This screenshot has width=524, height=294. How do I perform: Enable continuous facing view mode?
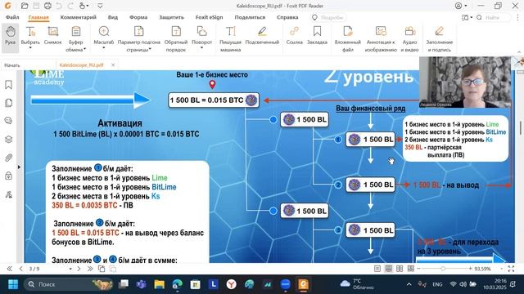click(x=410, y=269)
